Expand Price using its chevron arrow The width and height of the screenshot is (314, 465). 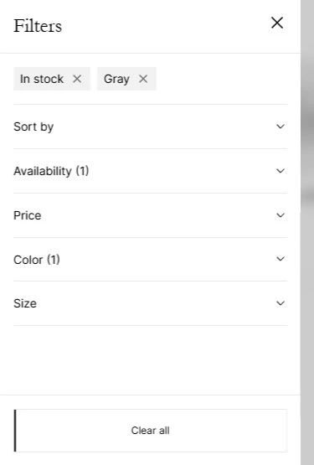tap(281, 215)
